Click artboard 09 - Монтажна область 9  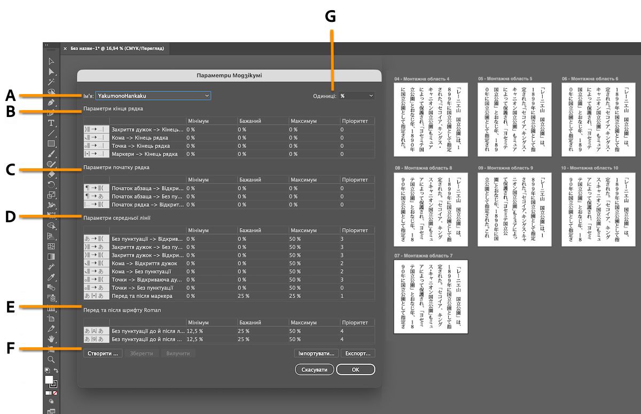514,208
